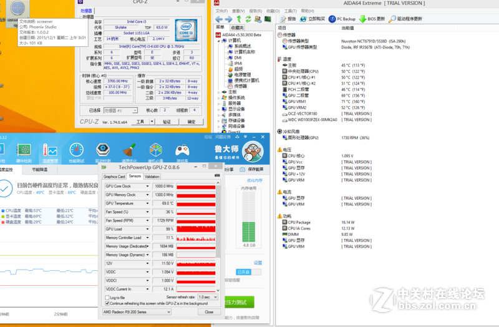Open 工具(T) menu in AIDA64

coord(290,11)
